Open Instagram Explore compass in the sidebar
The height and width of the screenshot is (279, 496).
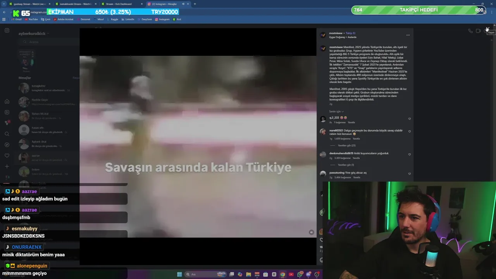pyautogui.click(x=7, y=145)
